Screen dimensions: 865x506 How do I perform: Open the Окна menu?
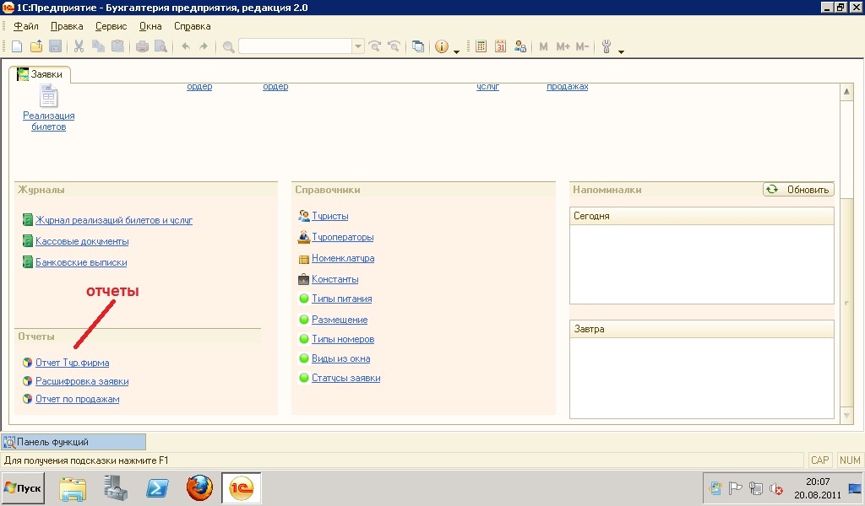(x=150, y=26)
